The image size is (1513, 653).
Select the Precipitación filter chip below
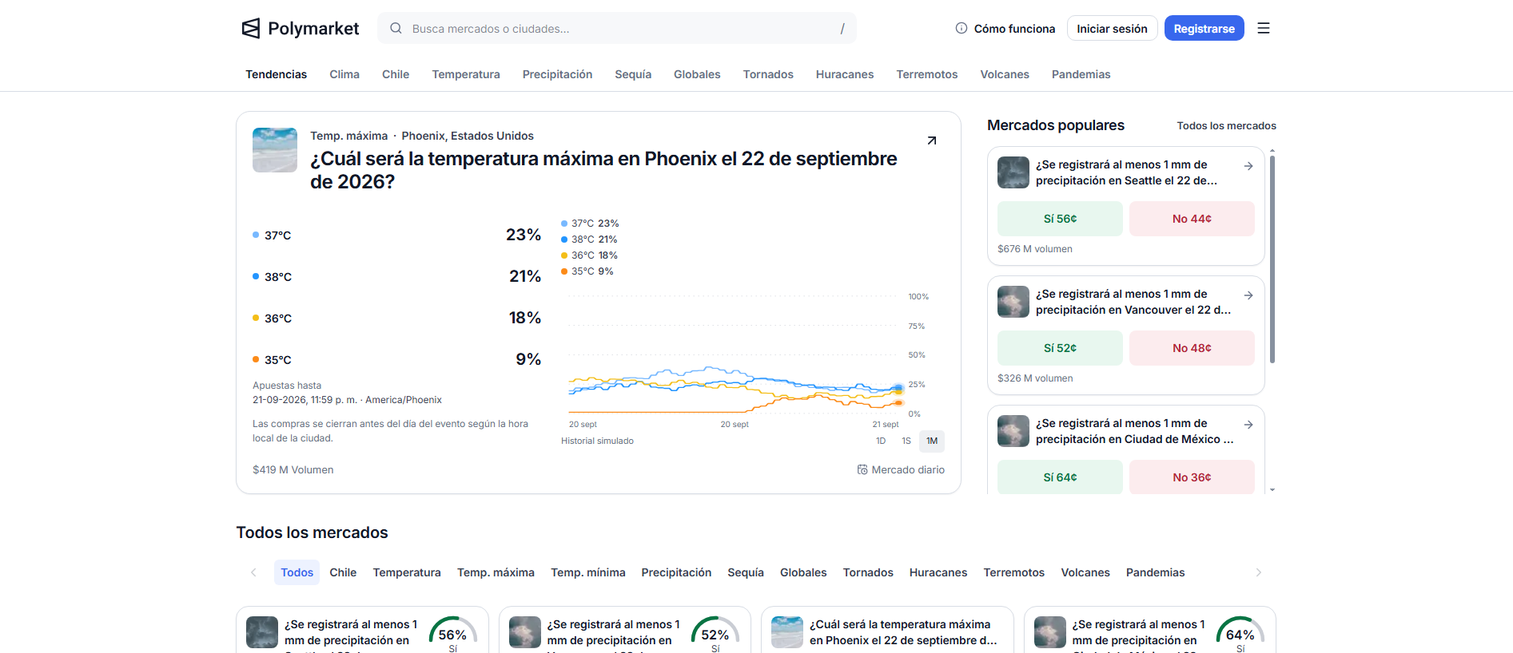tap(676, 572)
